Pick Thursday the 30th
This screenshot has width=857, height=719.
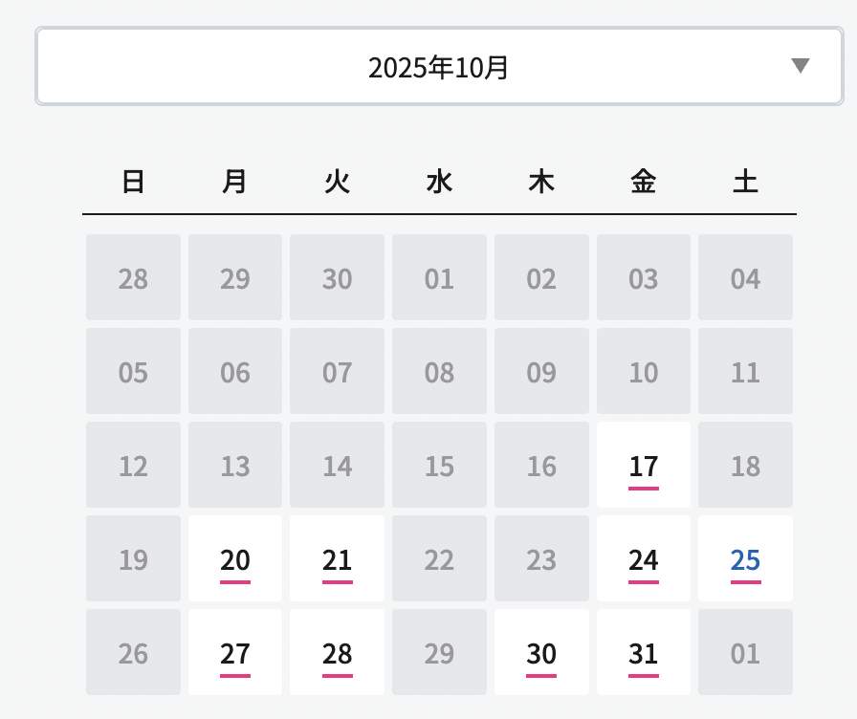(541, 653)
